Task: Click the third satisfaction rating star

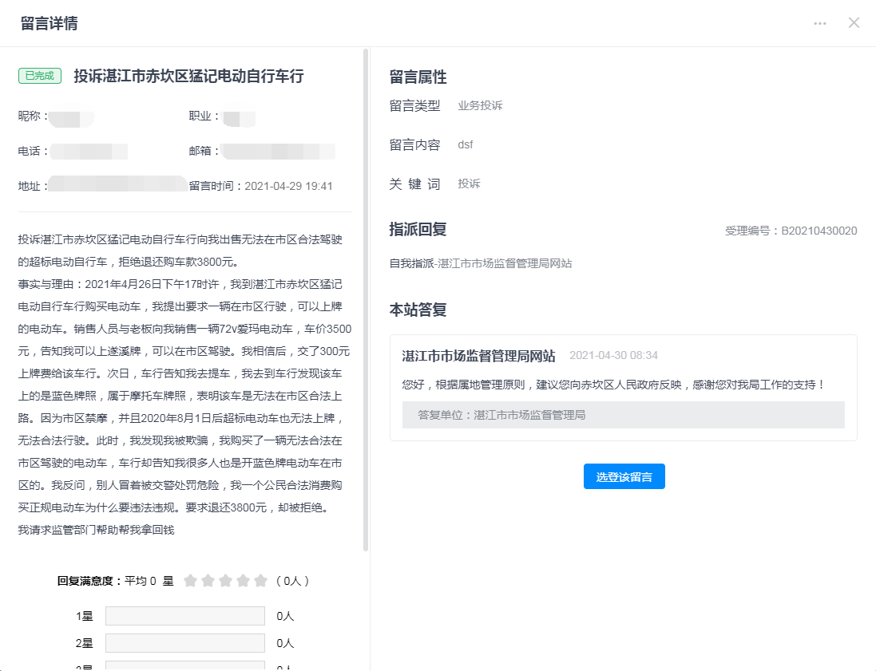Action: [225, 581]
